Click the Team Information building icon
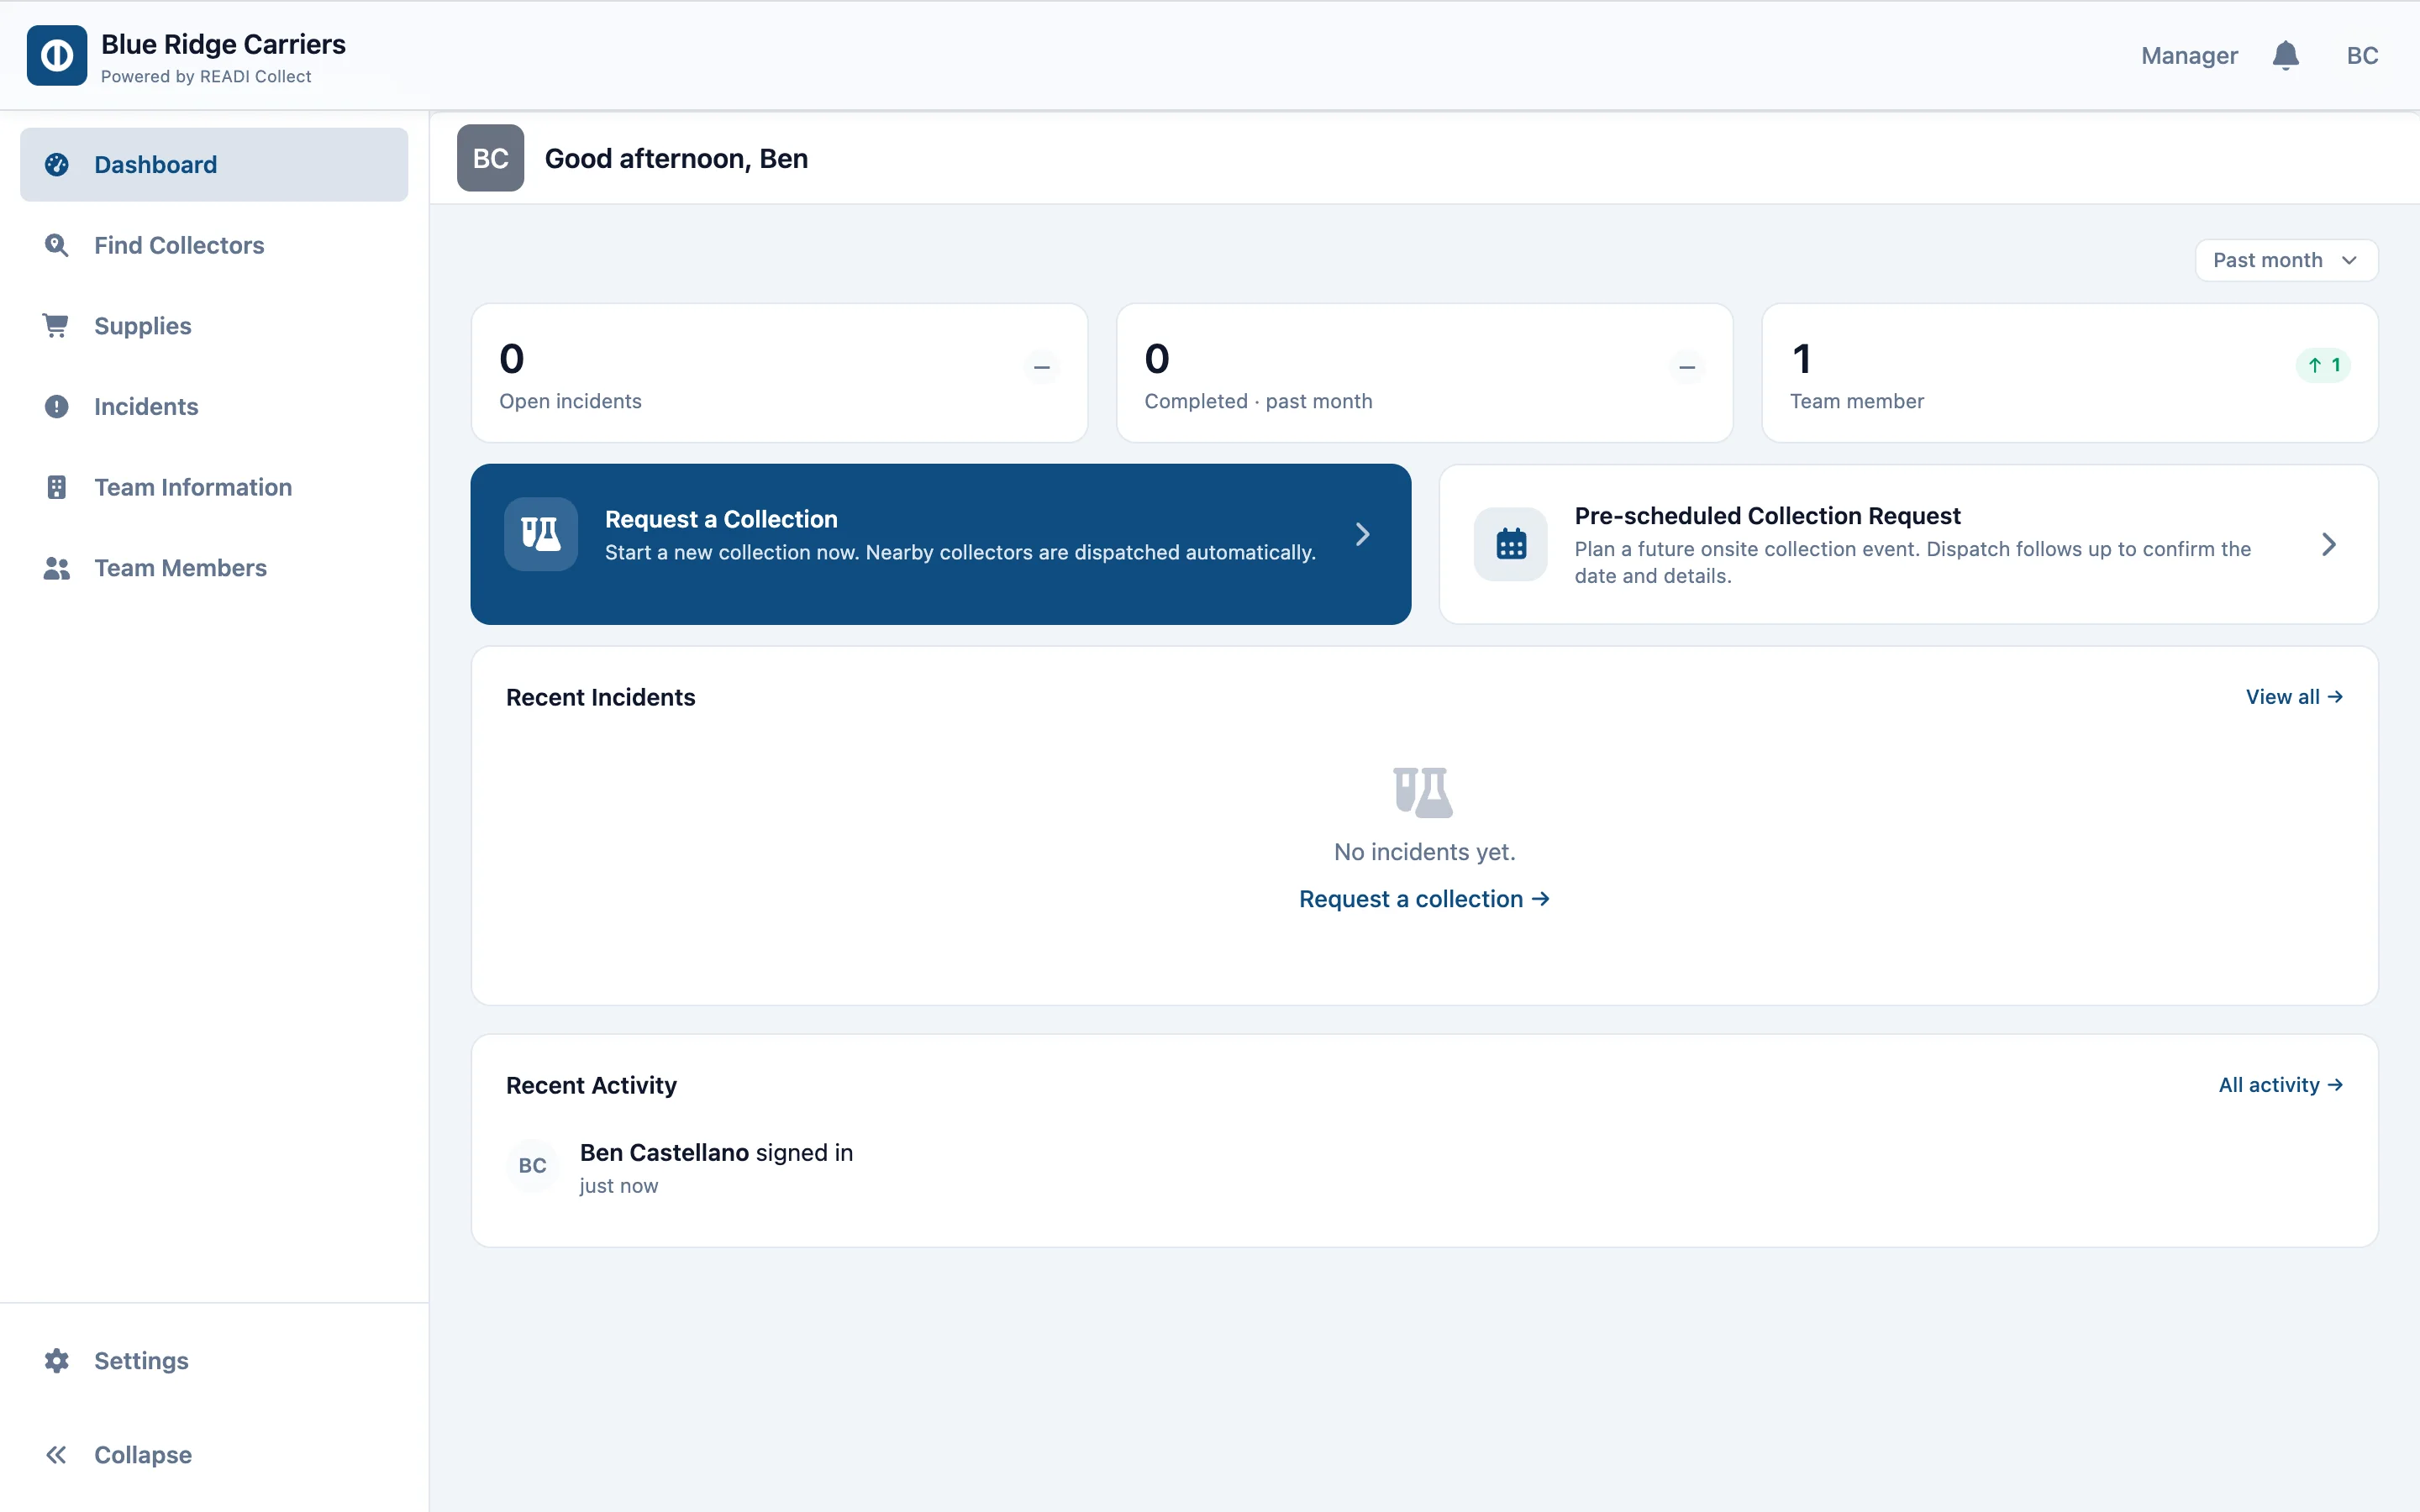The width and height of the screenshot is (2420, 1512). coord(57,487)
